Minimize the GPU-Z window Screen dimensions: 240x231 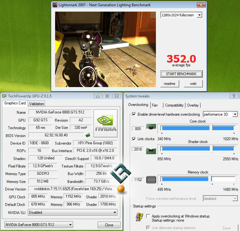(98, 96)
